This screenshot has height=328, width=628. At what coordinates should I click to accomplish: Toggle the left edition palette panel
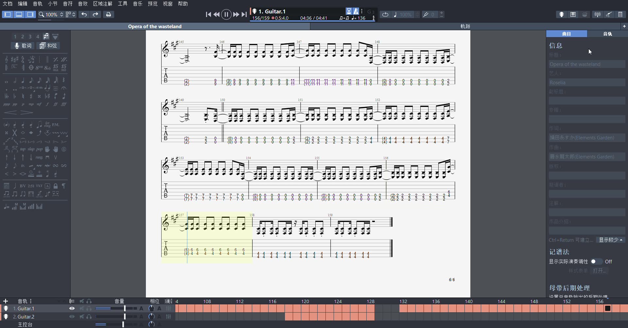8,14
